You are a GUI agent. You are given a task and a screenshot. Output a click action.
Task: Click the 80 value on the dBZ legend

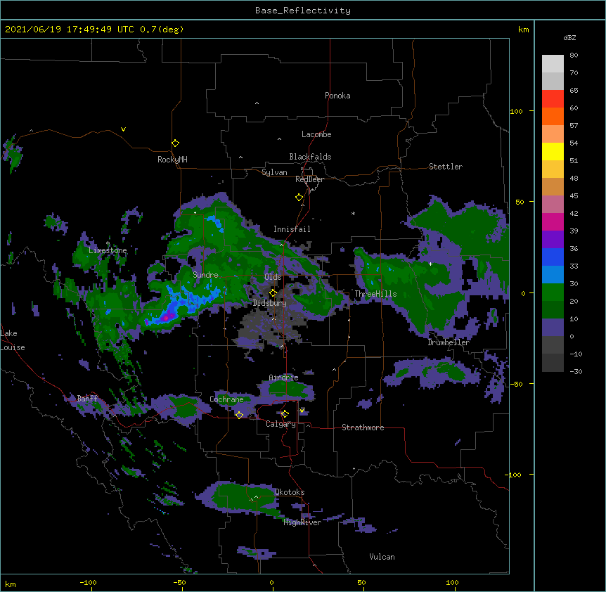574,56
